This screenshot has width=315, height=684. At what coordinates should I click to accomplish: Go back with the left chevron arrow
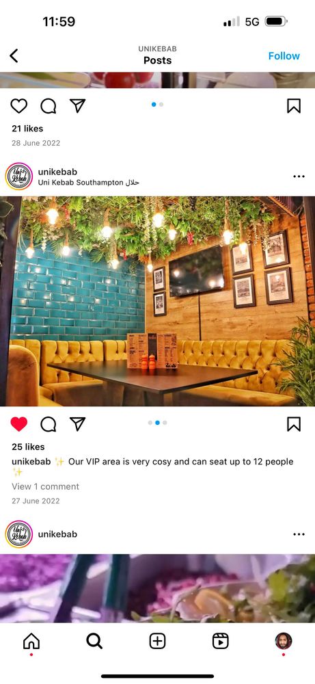pos(14,56)
